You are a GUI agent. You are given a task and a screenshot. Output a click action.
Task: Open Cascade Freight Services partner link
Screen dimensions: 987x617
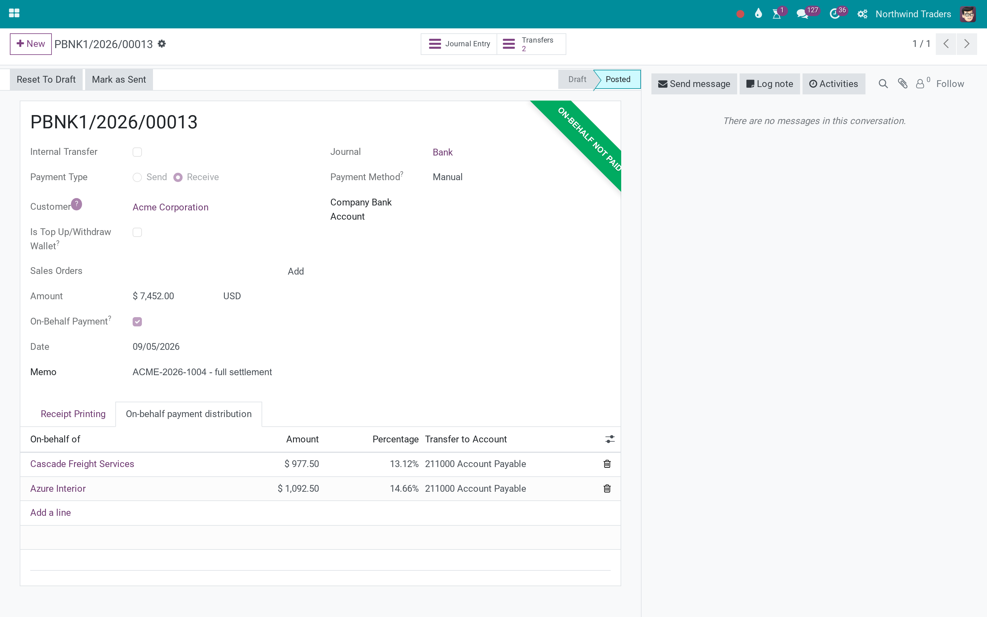click(x=82, y=464)
